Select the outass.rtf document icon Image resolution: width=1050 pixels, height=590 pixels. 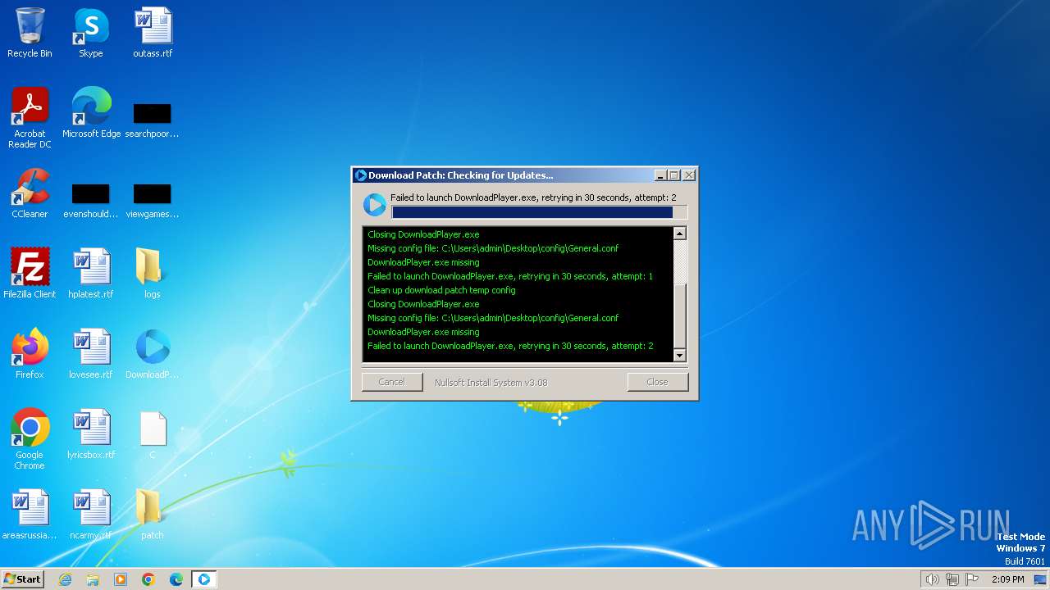click(x=153, y=33)
